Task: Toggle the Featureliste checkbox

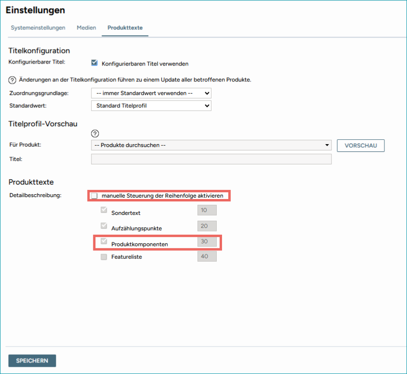Action: [104, 257]
